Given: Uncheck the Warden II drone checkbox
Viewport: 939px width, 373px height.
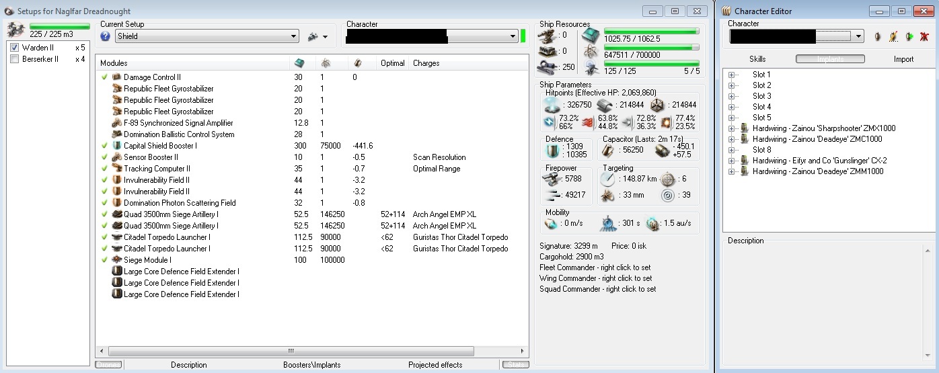Looking at the screenshot, I should [x=15, y=48].
